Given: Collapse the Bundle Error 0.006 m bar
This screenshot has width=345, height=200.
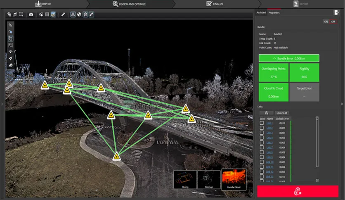Looking at the screenshot, I should 289,59.
